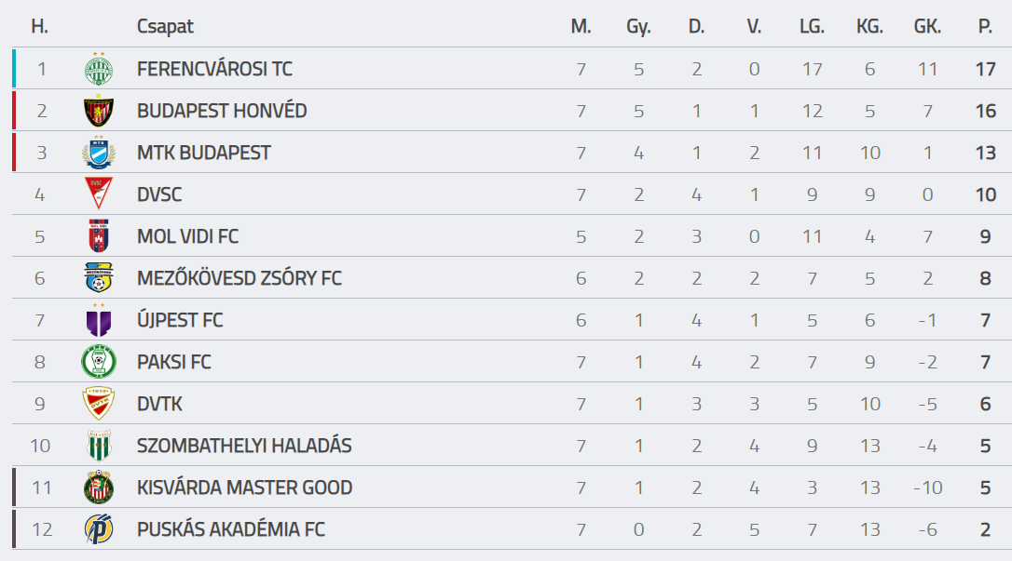The image size is (1012, 561).
Task: Click the Csapat column header
Action: coord(165,27)
